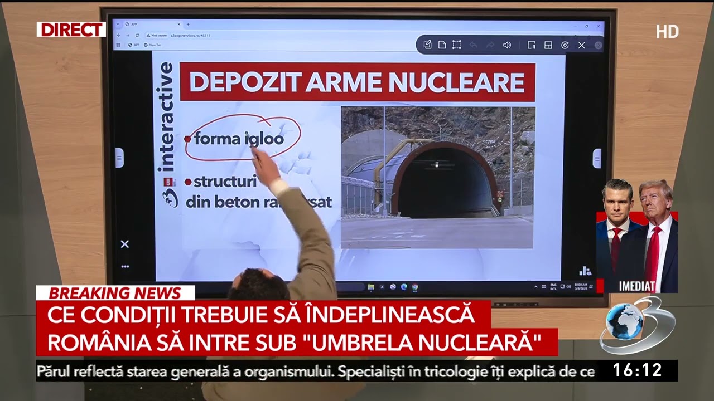Open the APP bookmark in bookmarks bar
The height and width of the screenshot is (401, 714).
click(x=134, y=45)
